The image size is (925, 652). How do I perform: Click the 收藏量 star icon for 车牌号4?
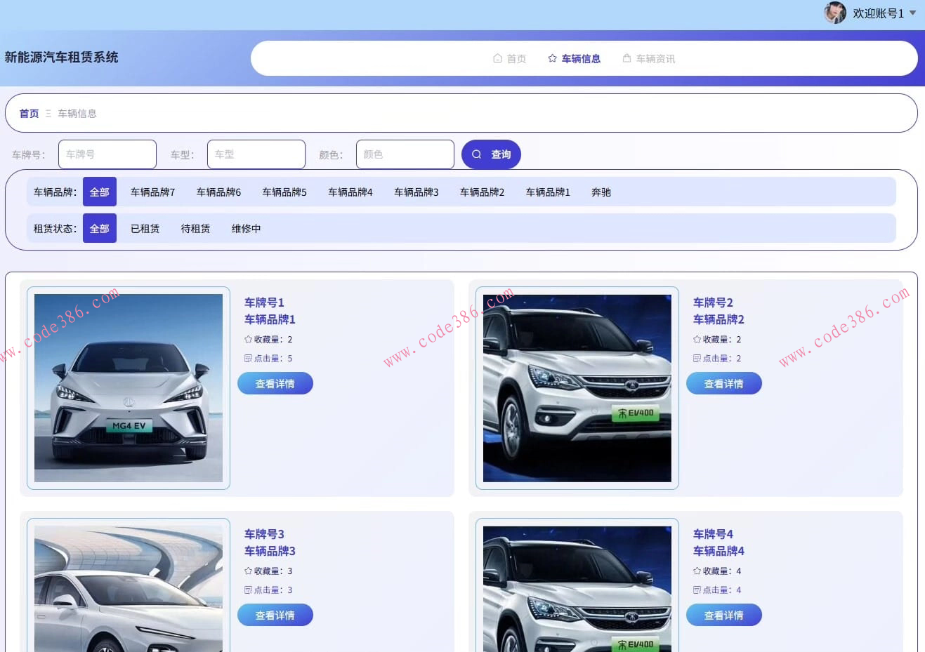pos(697,571)
